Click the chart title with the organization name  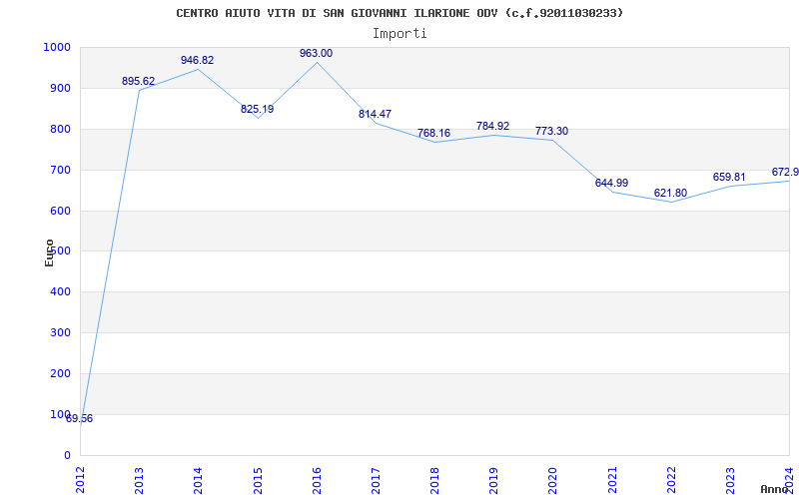point(399,13)
